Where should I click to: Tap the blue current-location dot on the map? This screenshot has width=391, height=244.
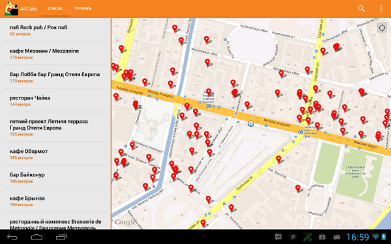251,124
